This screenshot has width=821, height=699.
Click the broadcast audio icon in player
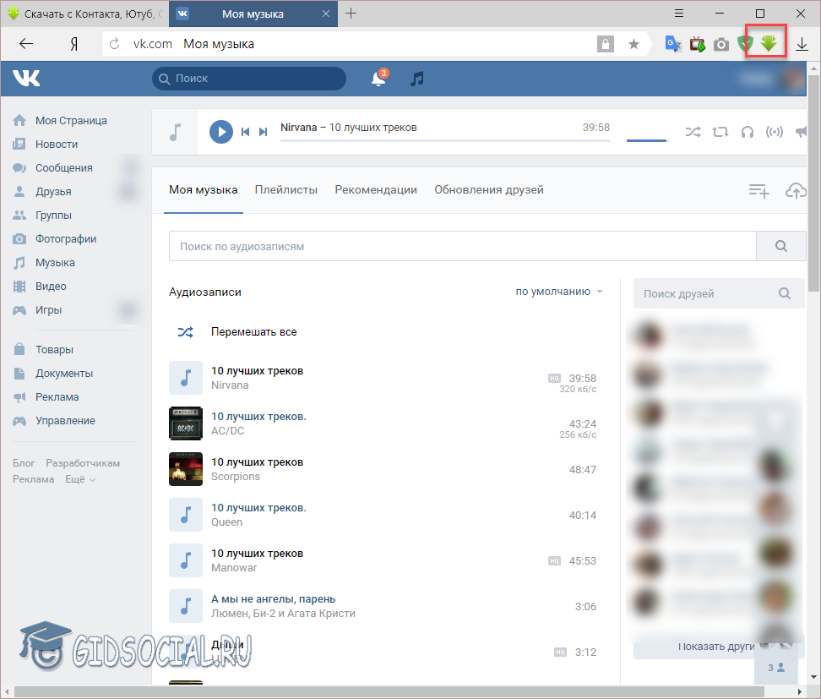774,132
